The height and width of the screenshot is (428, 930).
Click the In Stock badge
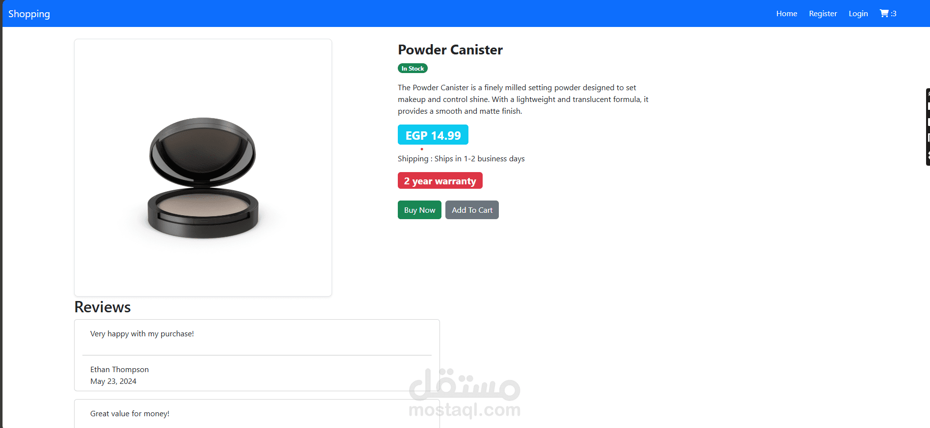click(x=413, y=68)
